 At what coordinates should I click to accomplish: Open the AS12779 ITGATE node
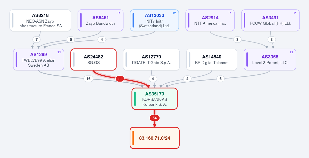151,59
